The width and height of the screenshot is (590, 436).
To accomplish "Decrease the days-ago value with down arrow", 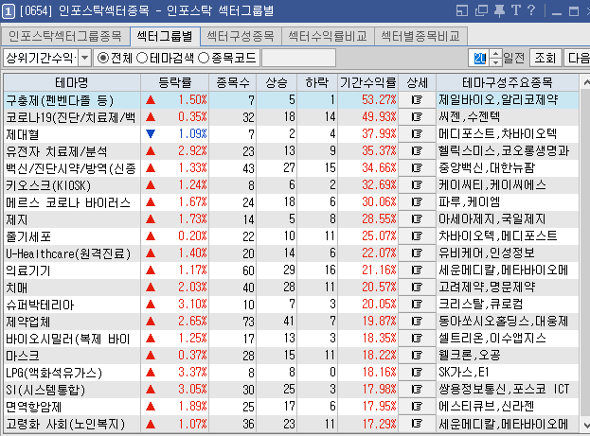I will pyautogui.click(x=495, y=61).
